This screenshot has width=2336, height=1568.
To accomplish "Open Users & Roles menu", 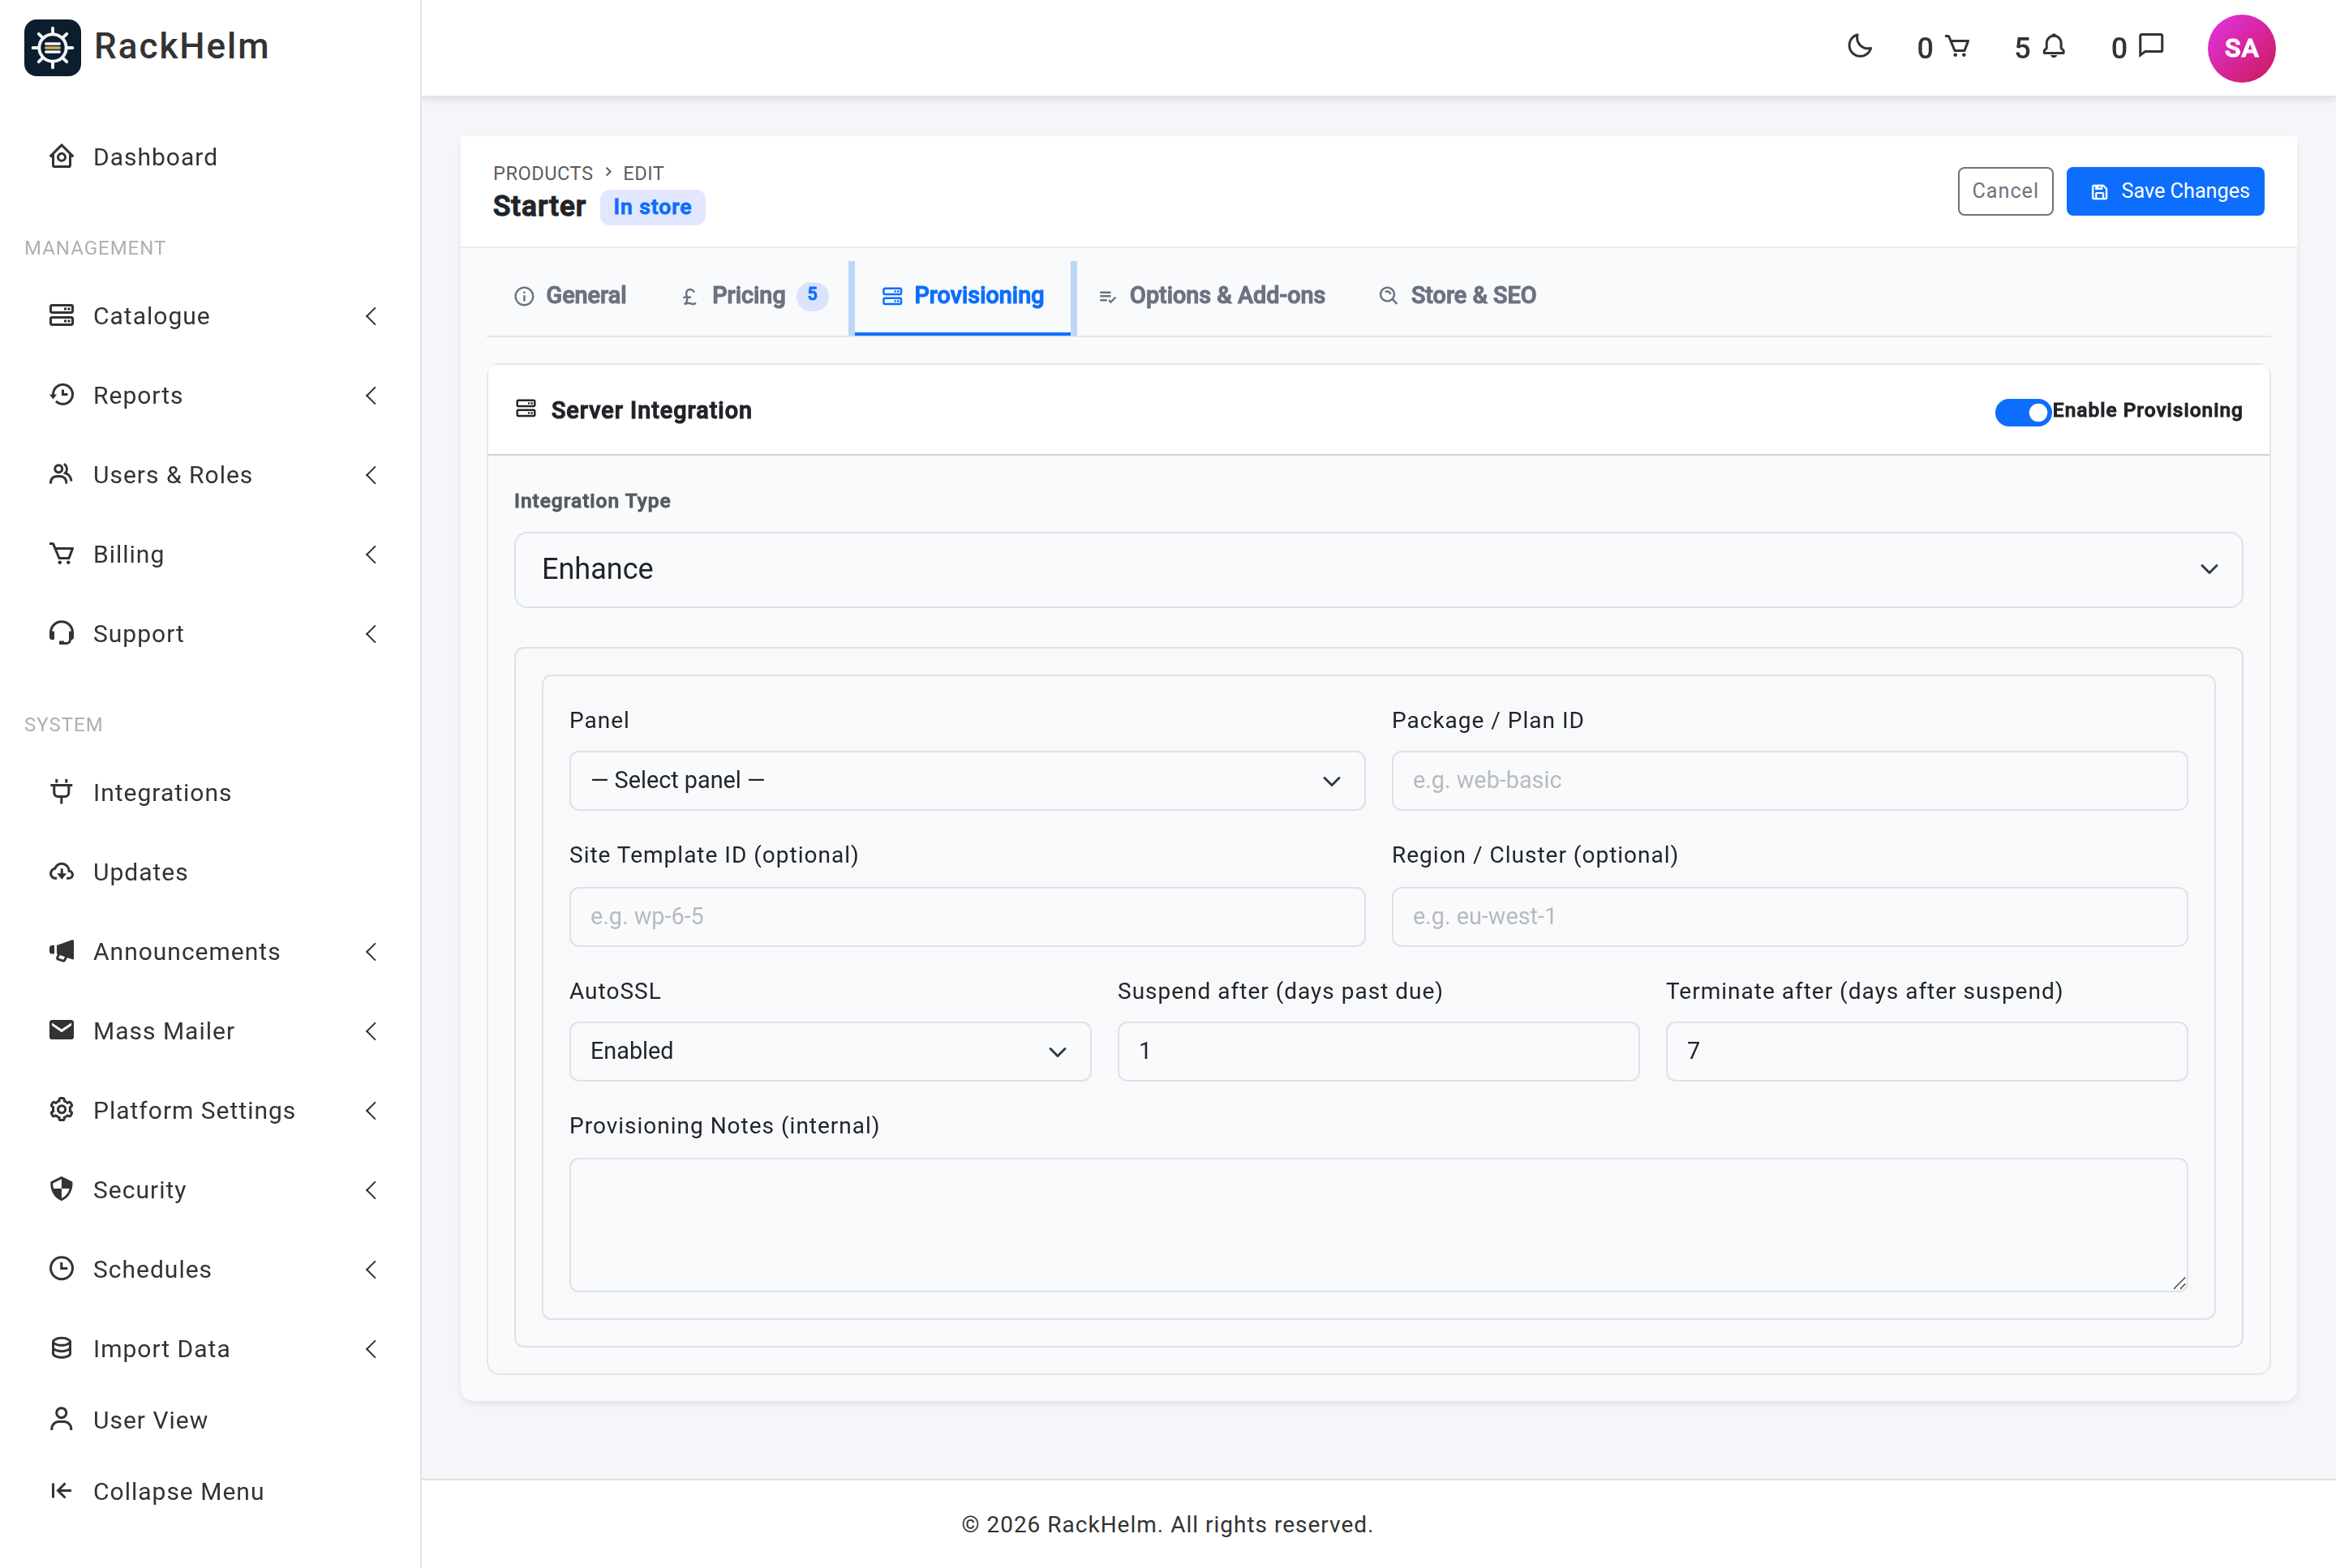I will click(x=210, y=474).
